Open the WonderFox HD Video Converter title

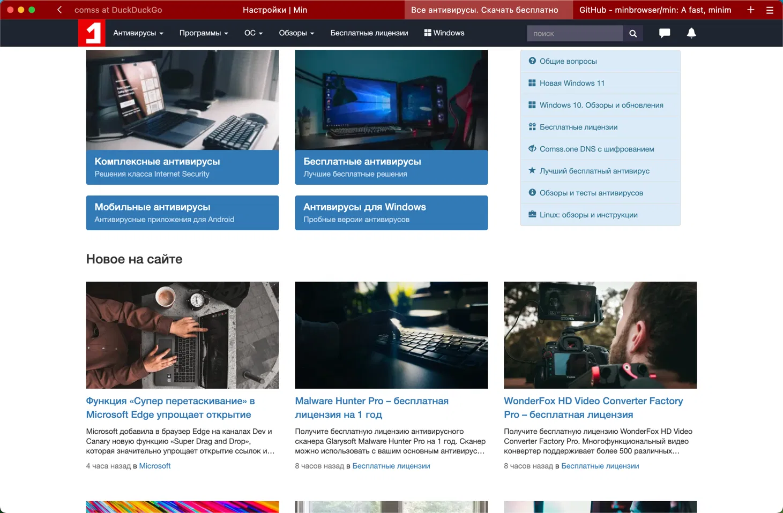click(593, 408)
